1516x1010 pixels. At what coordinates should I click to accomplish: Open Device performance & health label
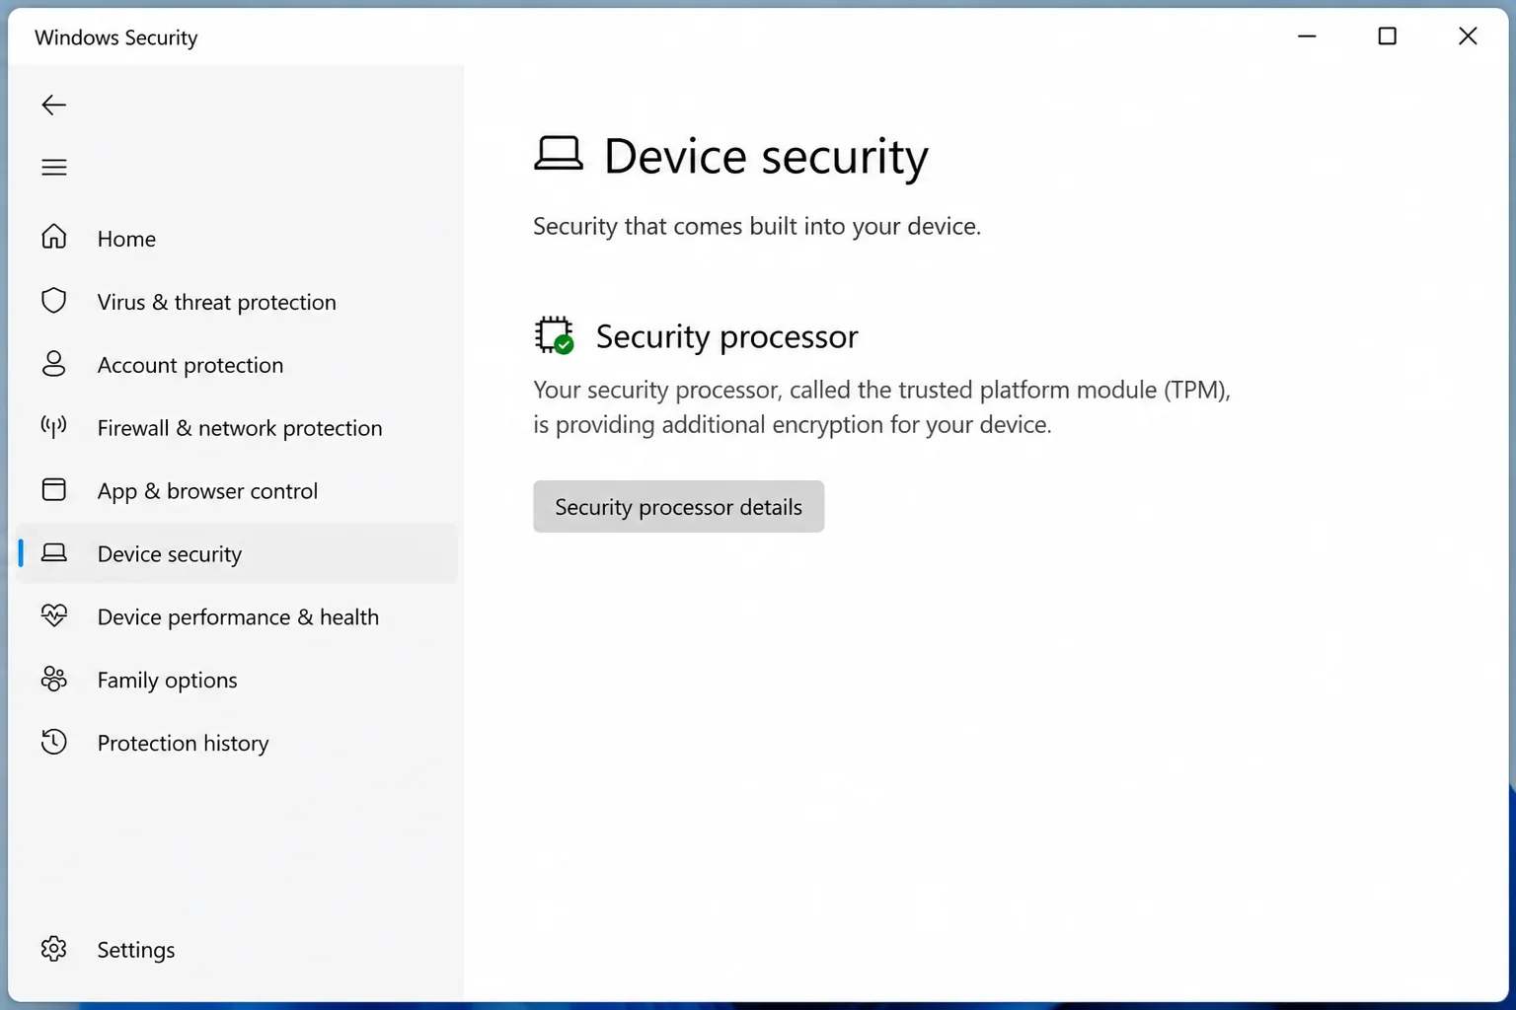(x=238, y=617)
